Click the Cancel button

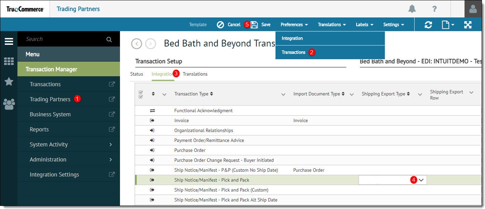228,25
